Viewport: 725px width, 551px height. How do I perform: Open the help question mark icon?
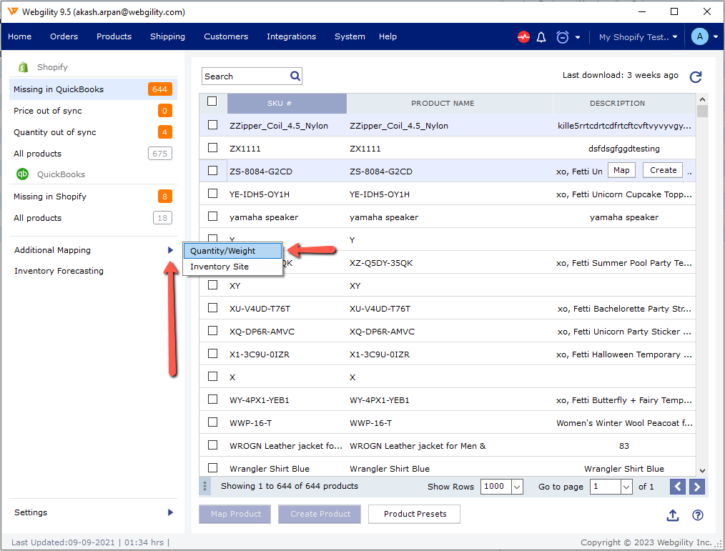(697, 515)
